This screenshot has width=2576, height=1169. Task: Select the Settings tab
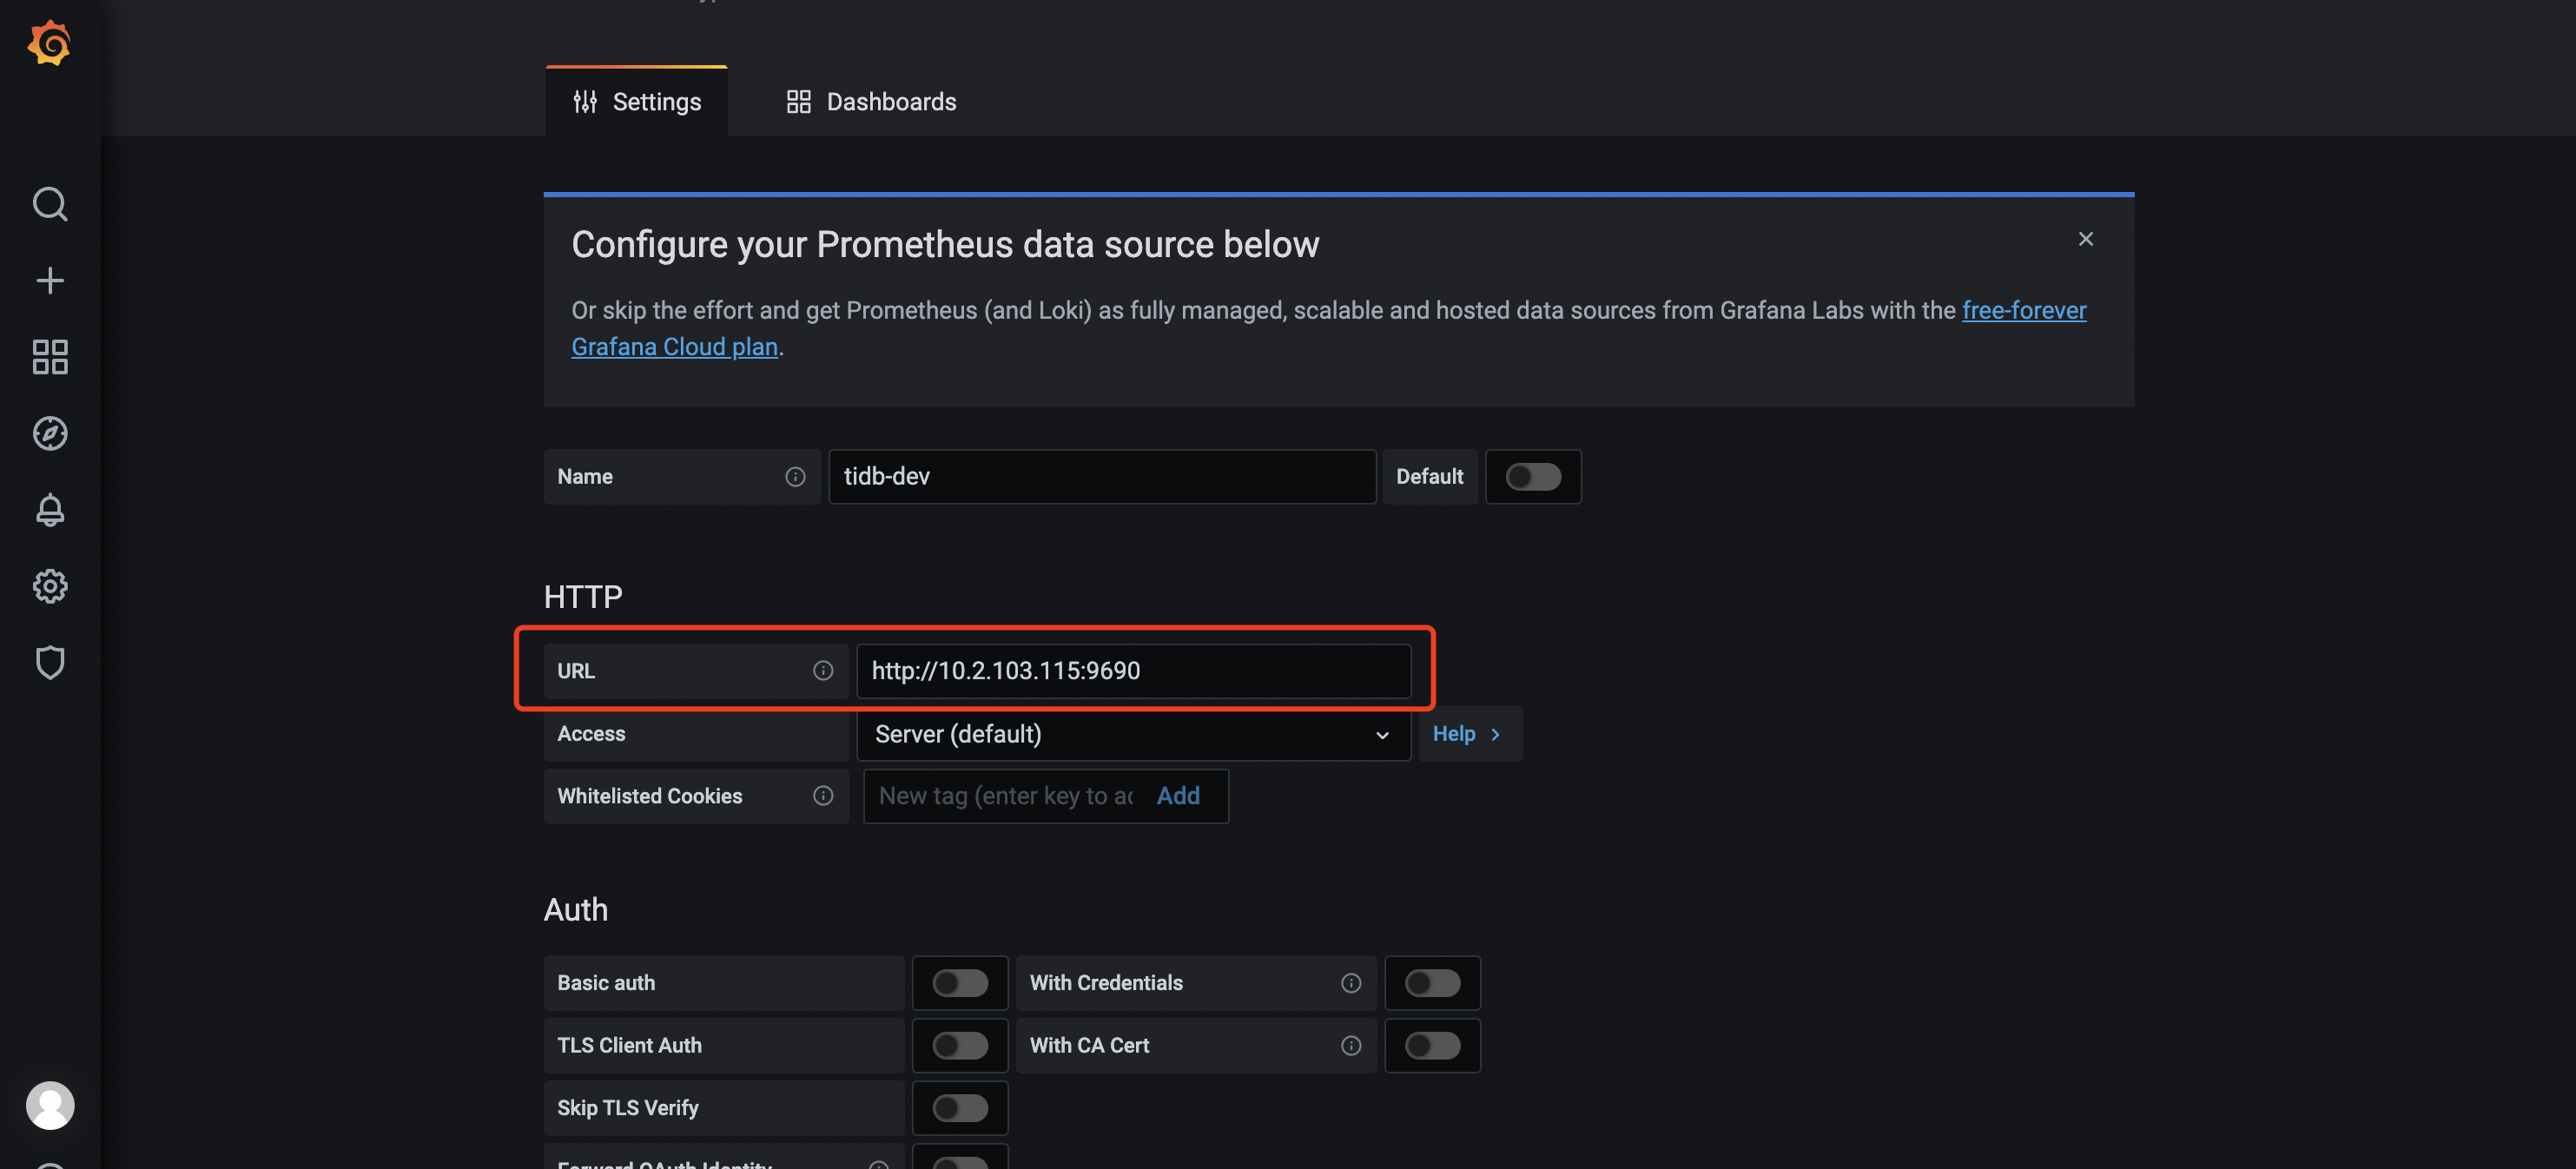coord(637,102)
